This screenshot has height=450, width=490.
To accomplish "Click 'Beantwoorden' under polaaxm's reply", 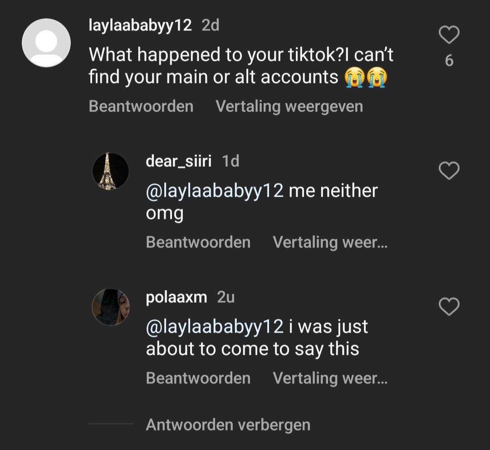I will pos(198,378).
